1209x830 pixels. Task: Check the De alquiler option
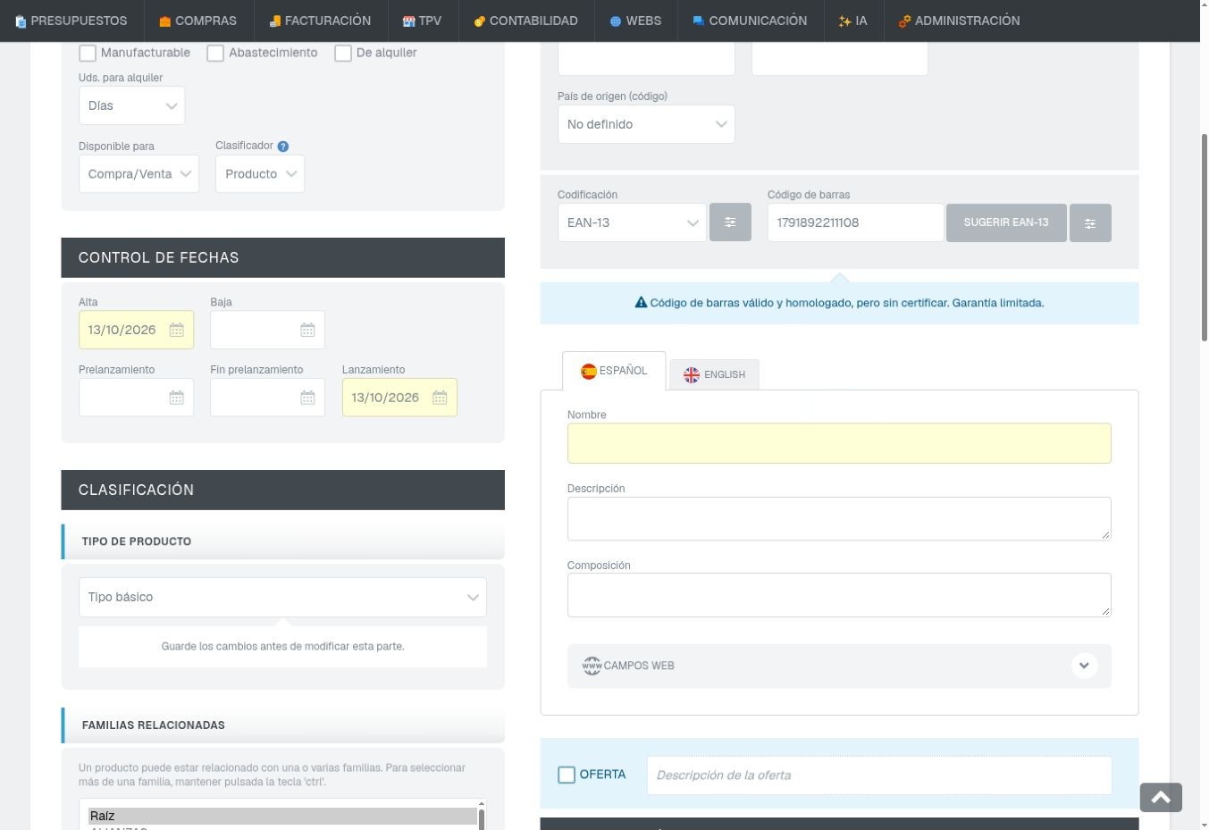pos(343,53)
